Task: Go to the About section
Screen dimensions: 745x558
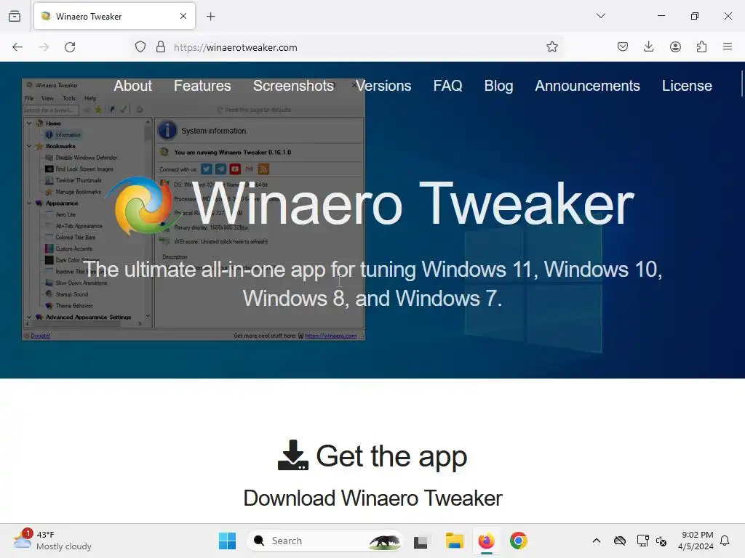Action: [133, 86]
